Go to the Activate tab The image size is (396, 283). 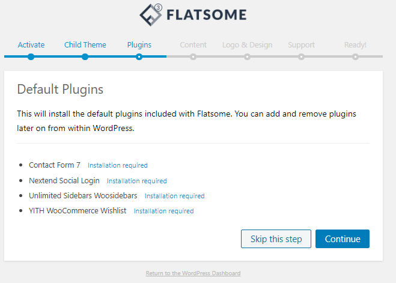point(31,44)
